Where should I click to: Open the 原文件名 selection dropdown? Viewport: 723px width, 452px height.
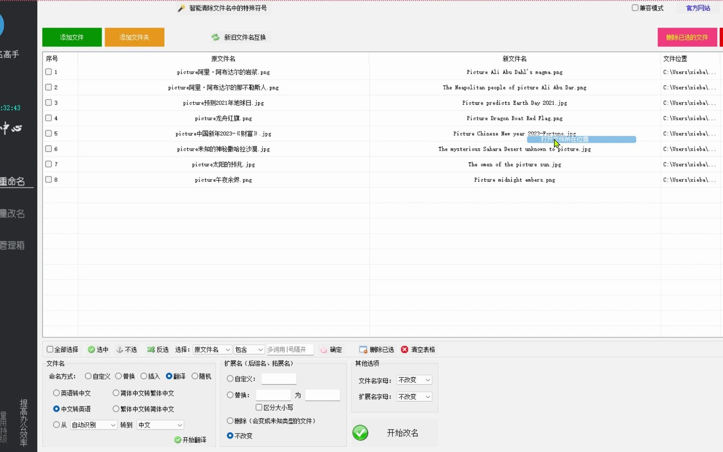[x=212, y=349]
